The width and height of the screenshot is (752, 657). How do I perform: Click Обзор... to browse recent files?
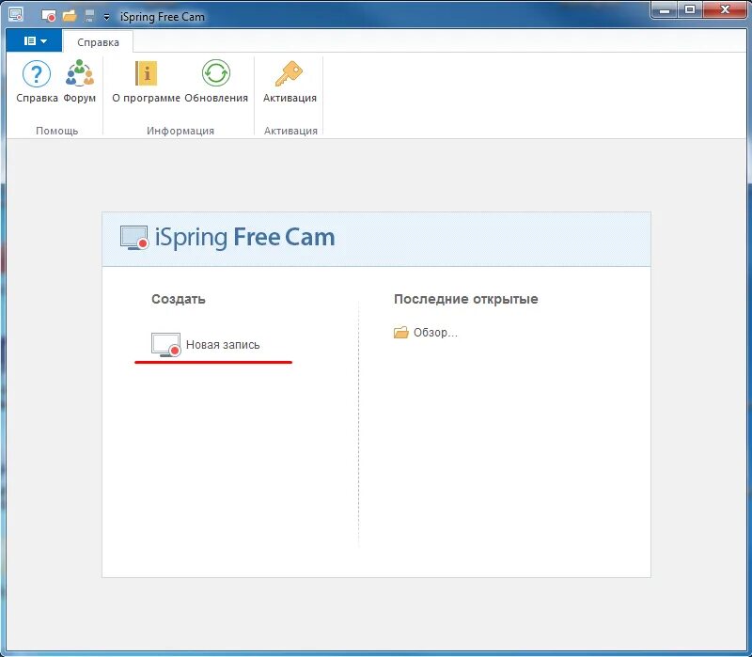[x=426, y=333]
